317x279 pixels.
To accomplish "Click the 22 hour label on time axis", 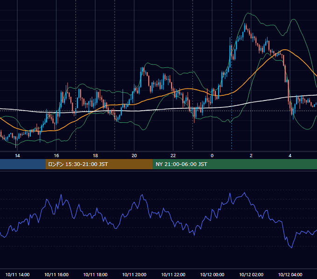I will (173, 156).
